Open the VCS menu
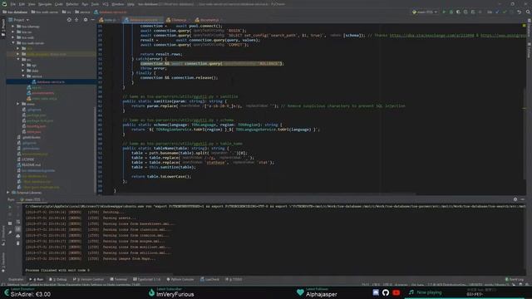Image resolution: width=532 pixels, height=299 pixels. pos(106,4)
